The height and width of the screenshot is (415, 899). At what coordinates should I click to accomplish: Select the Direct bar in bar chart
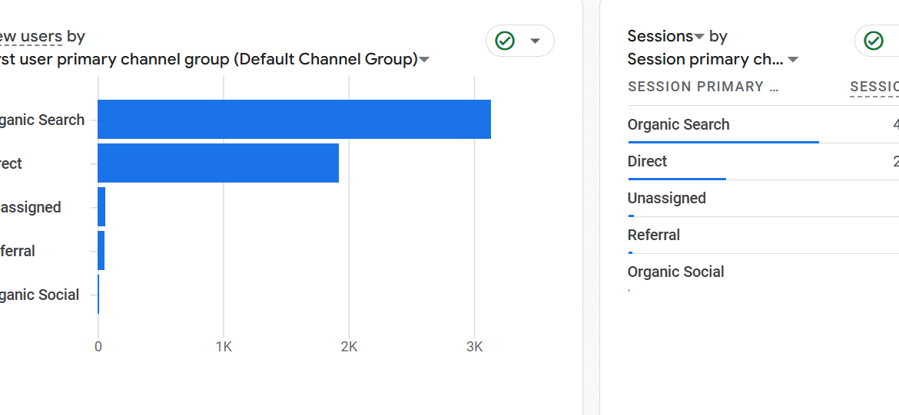click(218, 163)
